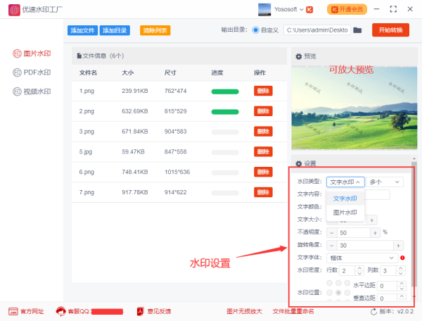The width and height of the screenshot is (422, 321).
Task: Switch to the 视频水印 sidebar tab
Action: (x=31, y=92)
